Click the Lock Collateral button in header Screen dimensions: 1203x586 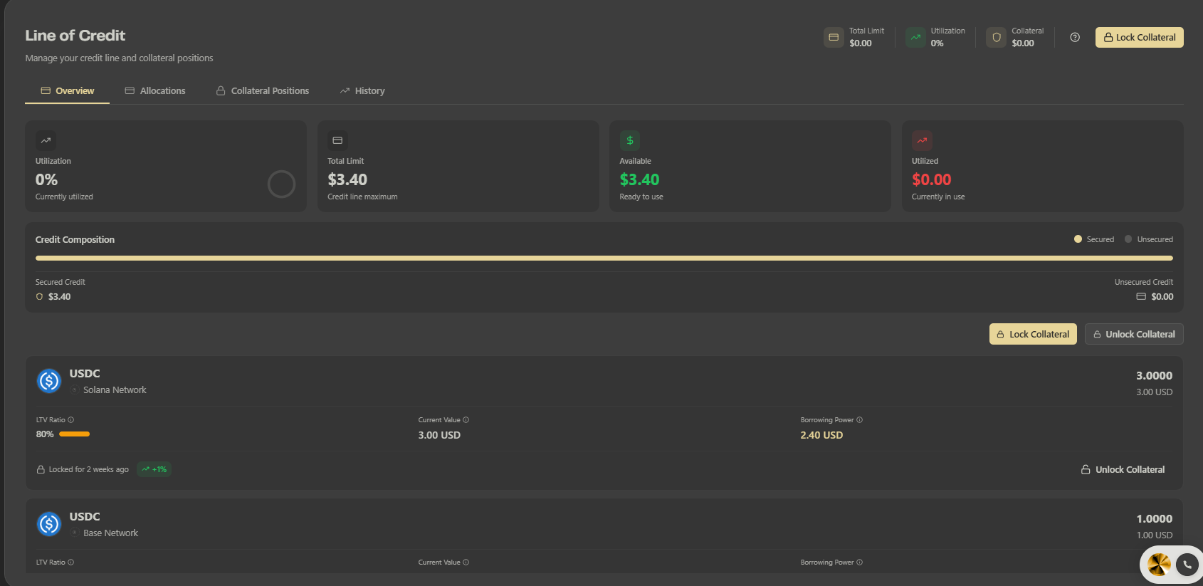(1140, 37)
